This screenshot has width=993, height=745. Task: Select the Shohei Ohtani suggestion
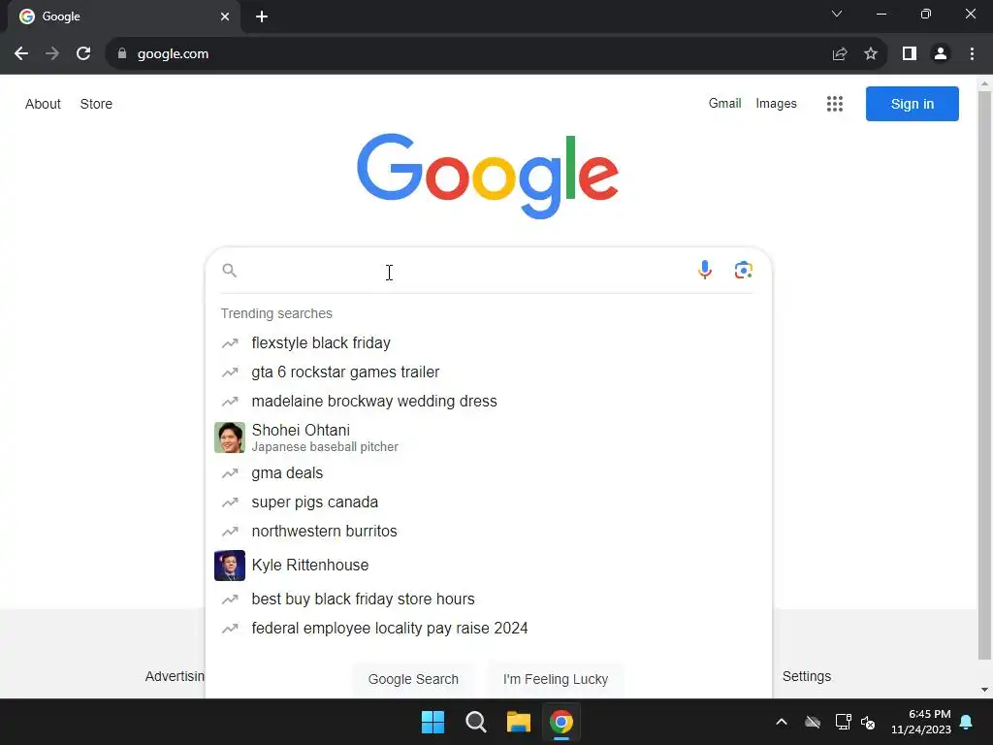(x=489, y=437)
